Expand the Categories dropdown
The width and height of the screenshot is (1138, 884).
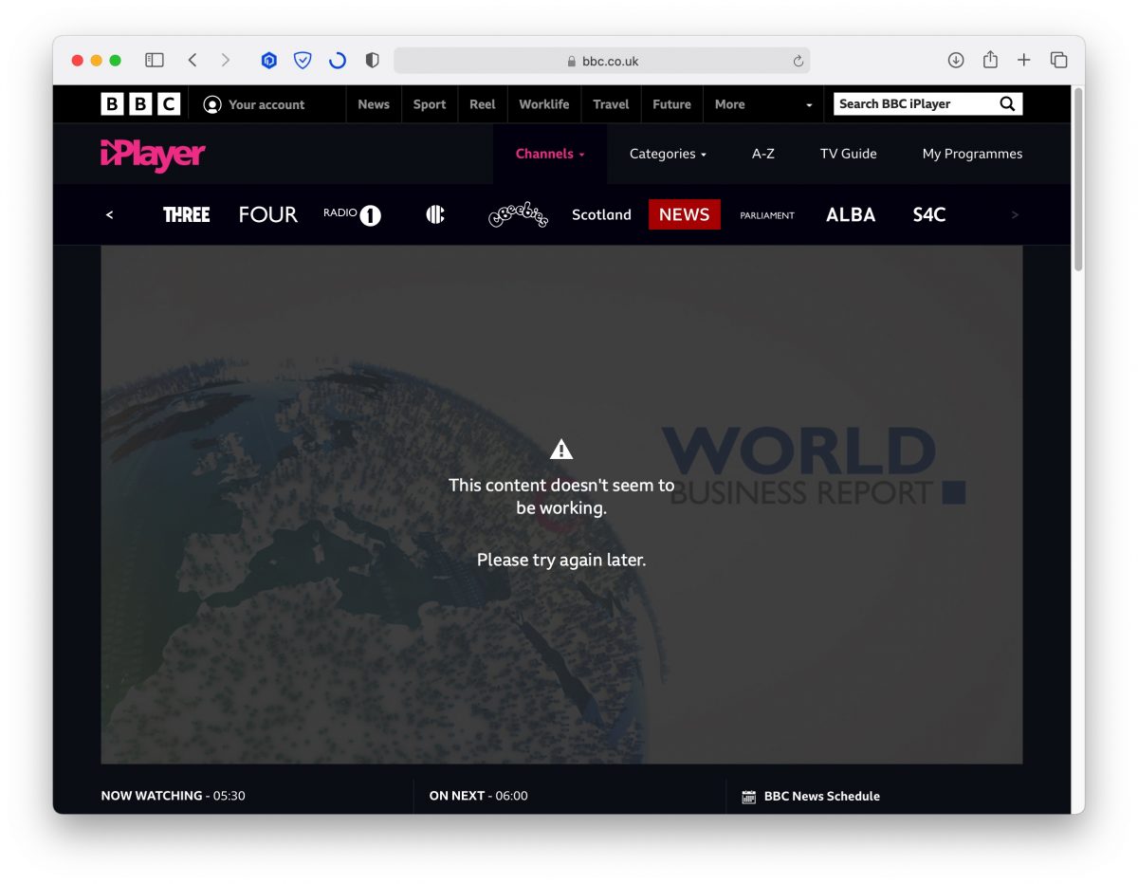[668, 154]
